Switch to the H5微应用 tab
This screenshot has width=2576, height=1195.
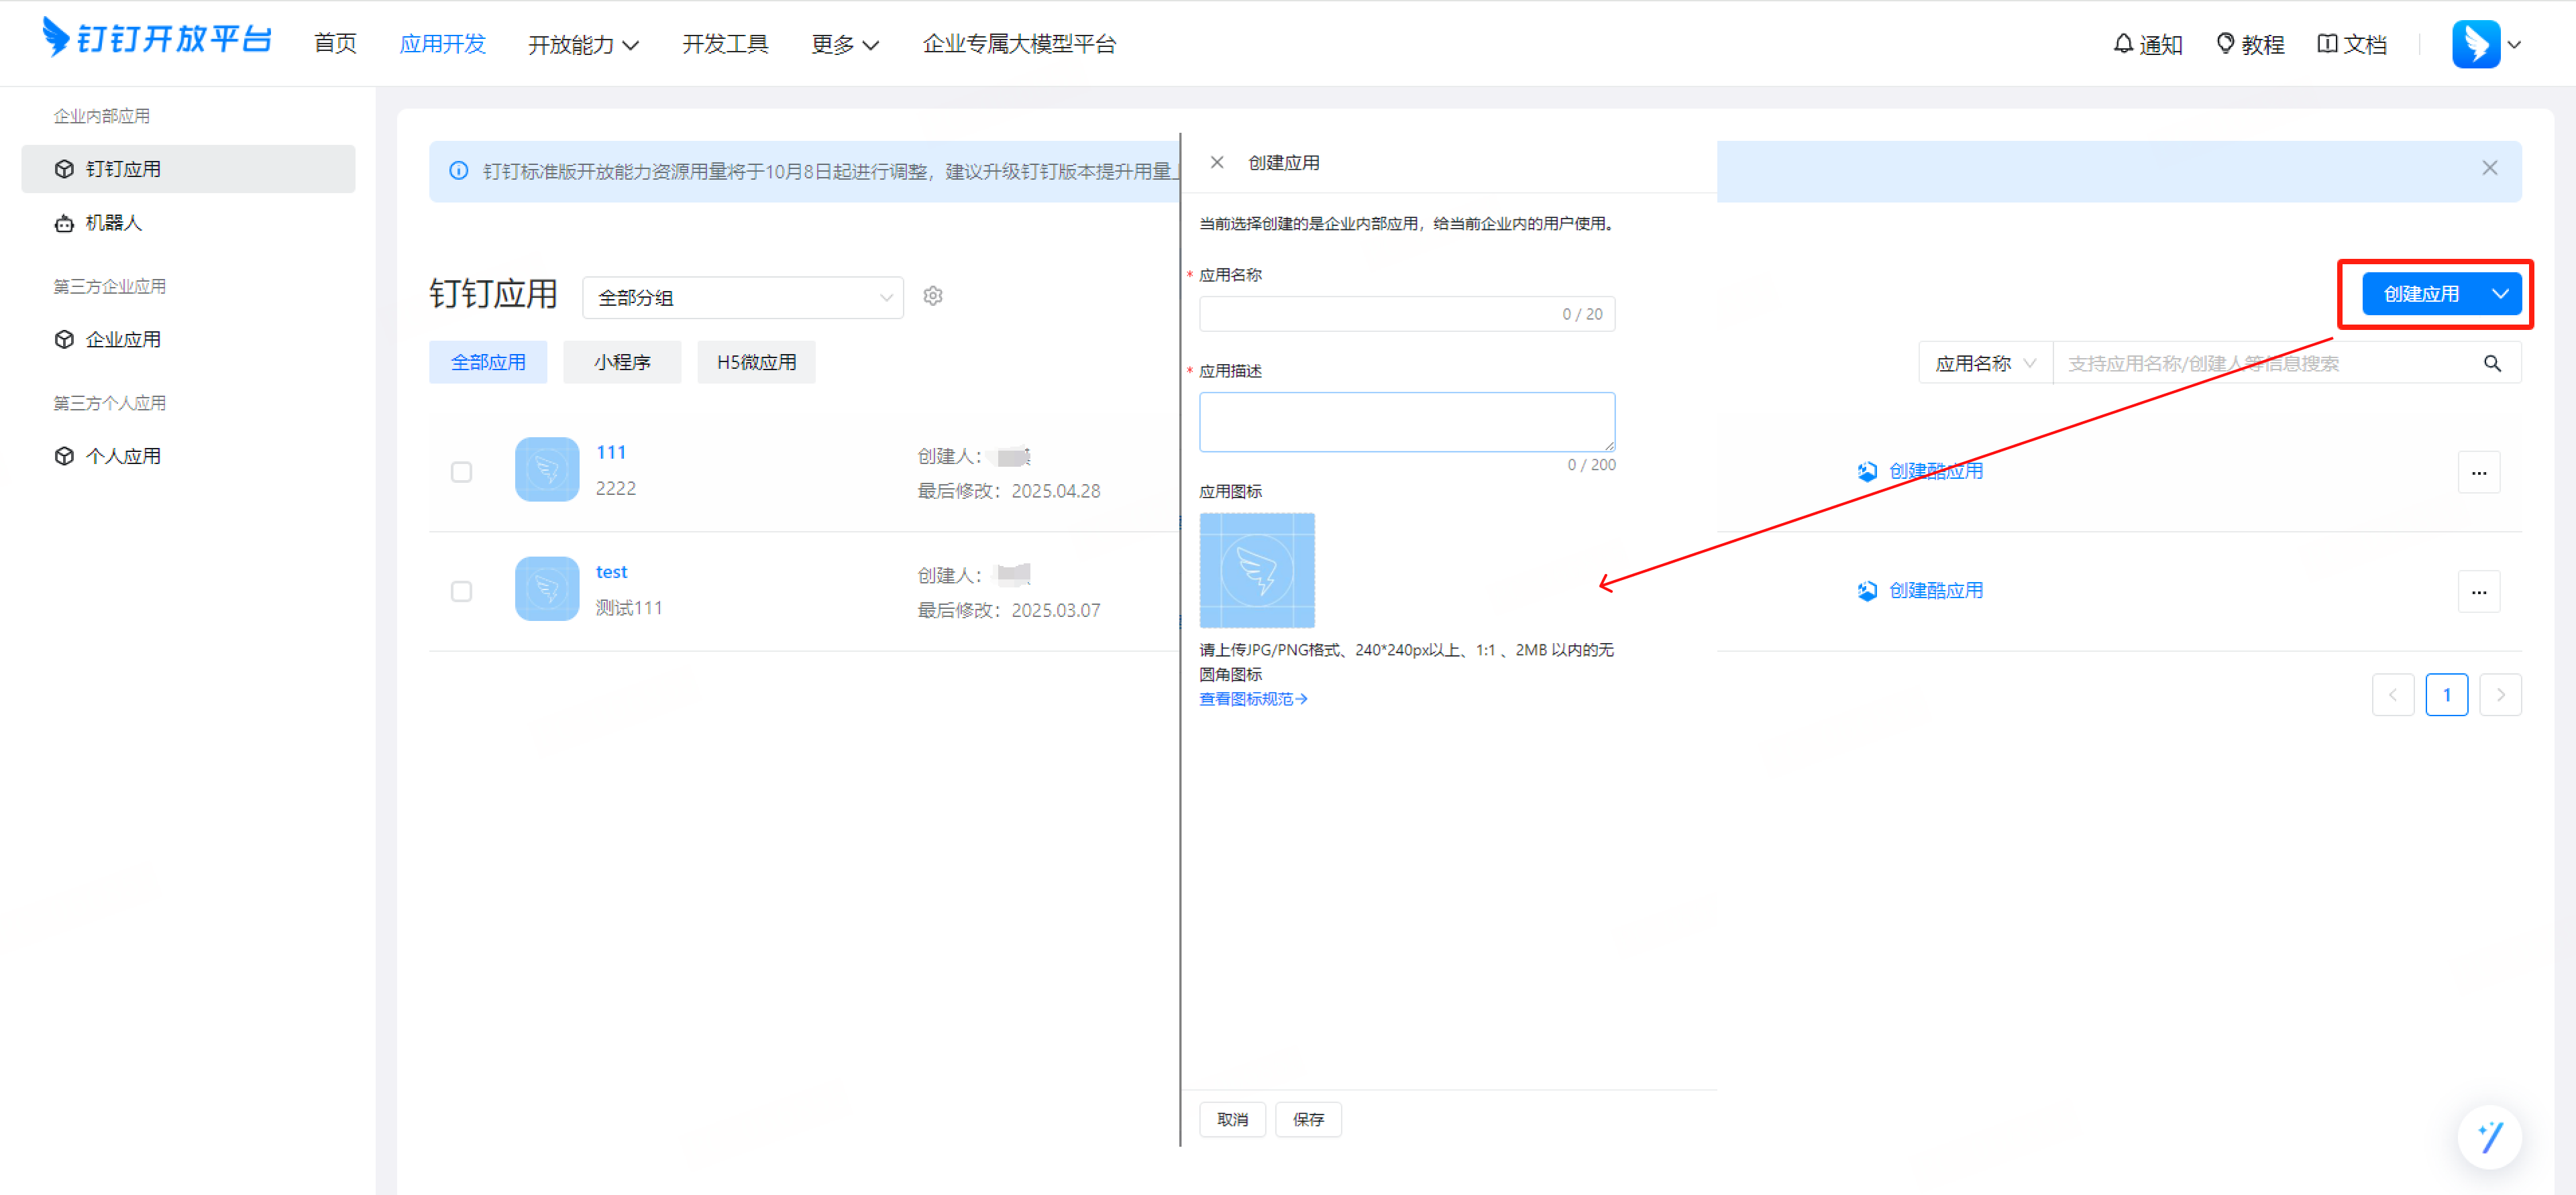(756, 362)
